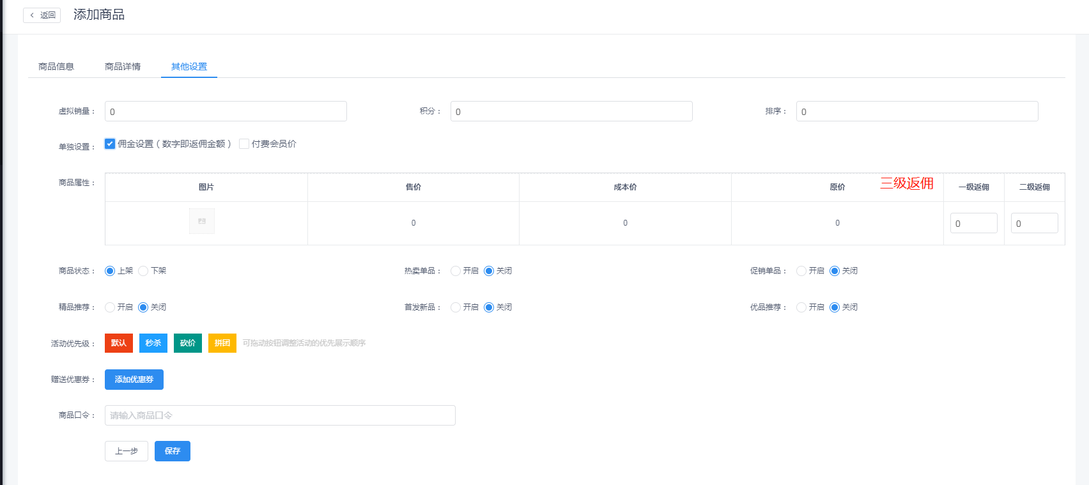Click the red 默认 priority tag
Screen dimensions: 1089x485
coord(119,343)
